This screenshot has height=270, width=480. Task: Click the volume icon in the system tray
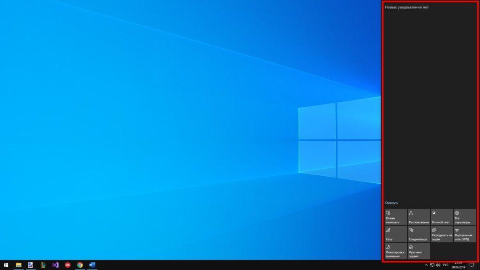point(438,265)
